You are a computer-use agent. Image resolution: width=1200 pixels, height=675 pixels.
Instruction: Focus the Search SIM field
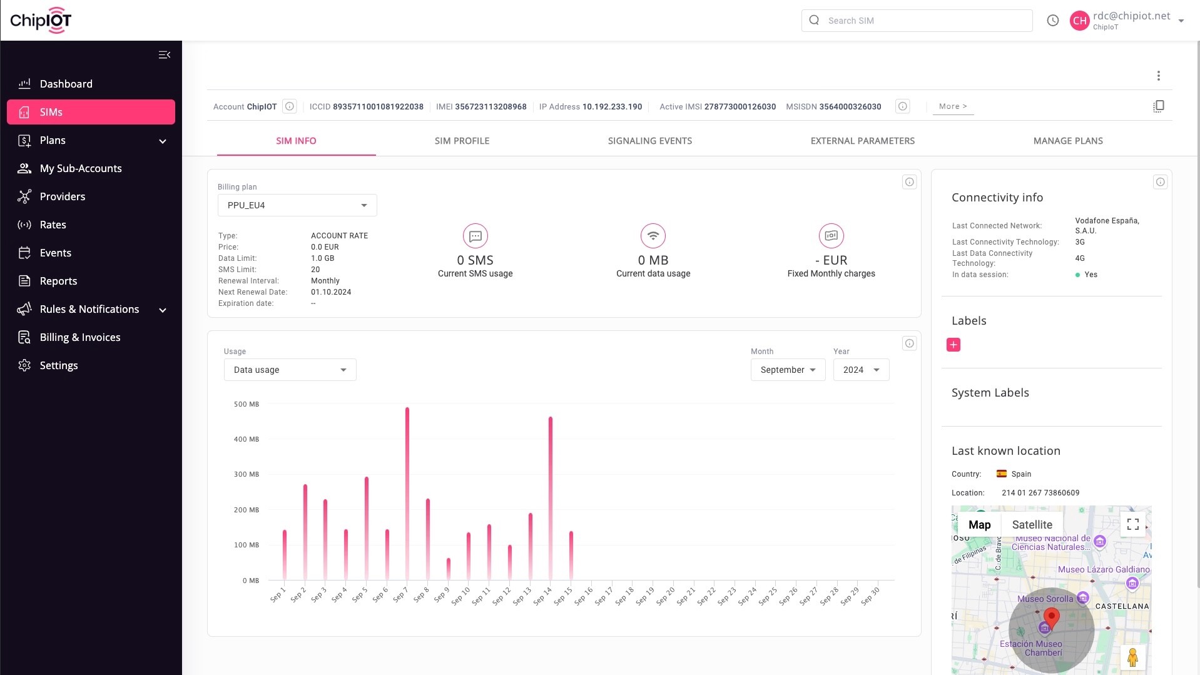(917, 21)
